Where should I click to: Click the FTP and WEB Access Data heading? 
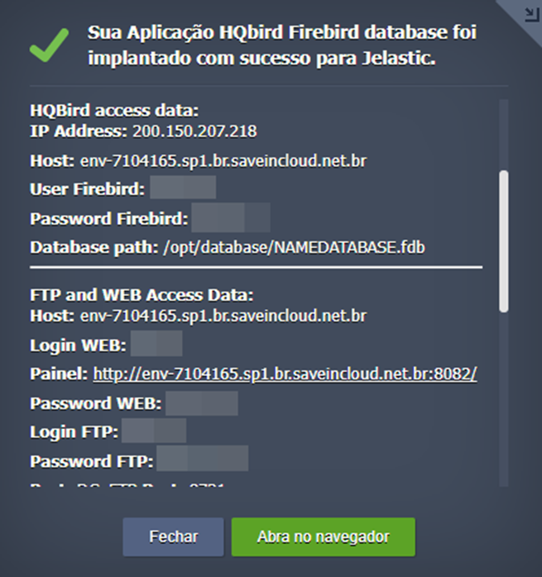141,294
